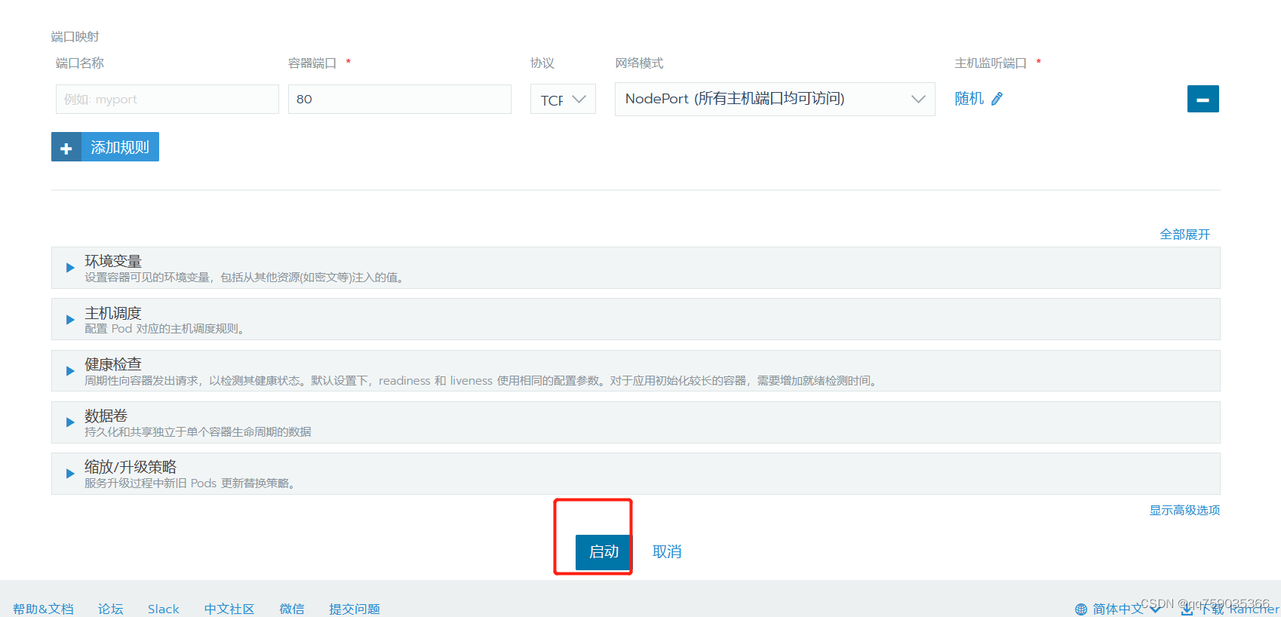Open the NodePort network mode dropdown
Viewport: 1281px width, 617px height.
click(775, 99)
